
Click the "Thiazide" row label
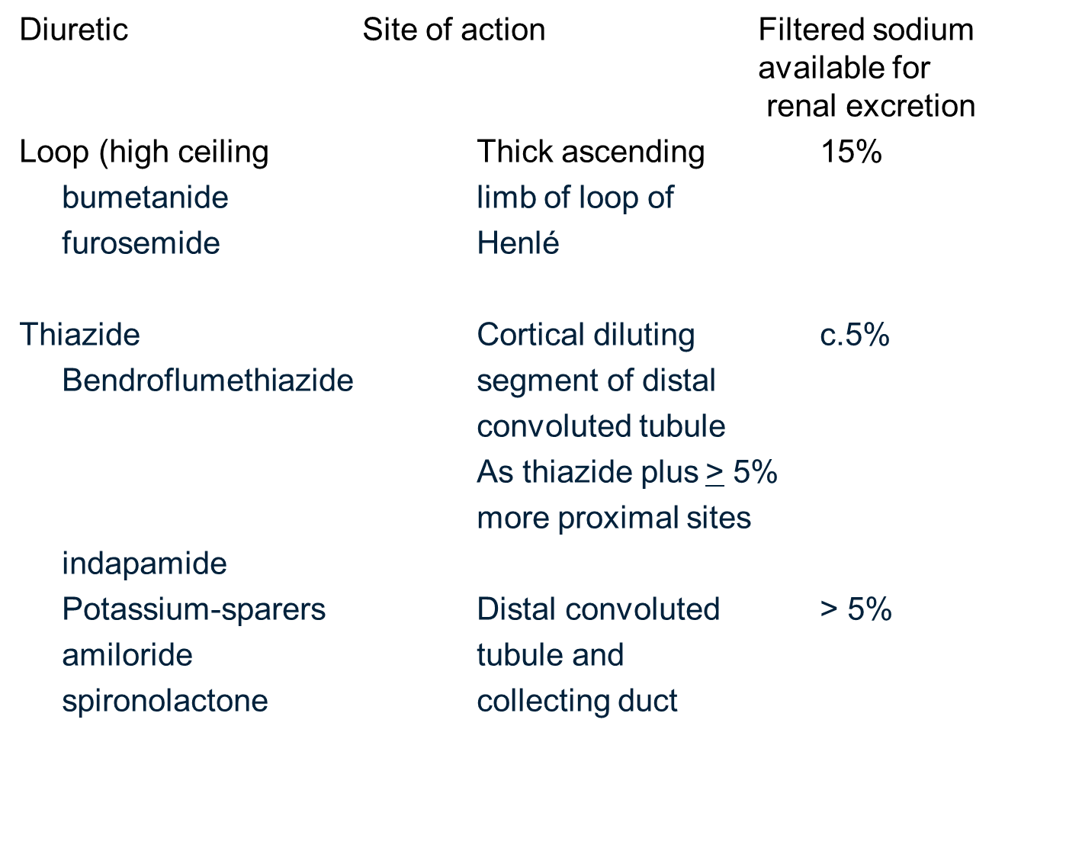[80, 335]
